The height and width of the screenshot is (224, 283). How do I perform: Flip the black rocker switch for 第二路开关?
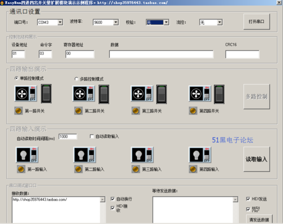point(104,94)
